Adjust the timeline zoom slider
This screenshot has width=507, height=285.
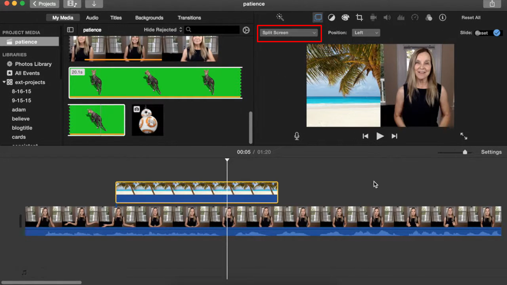(x=465, y=152)
